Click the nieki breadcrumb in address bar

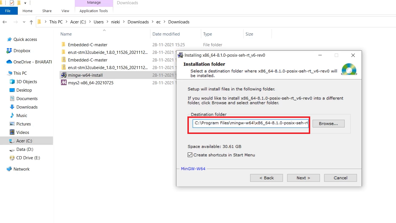(x=116, y=22)
